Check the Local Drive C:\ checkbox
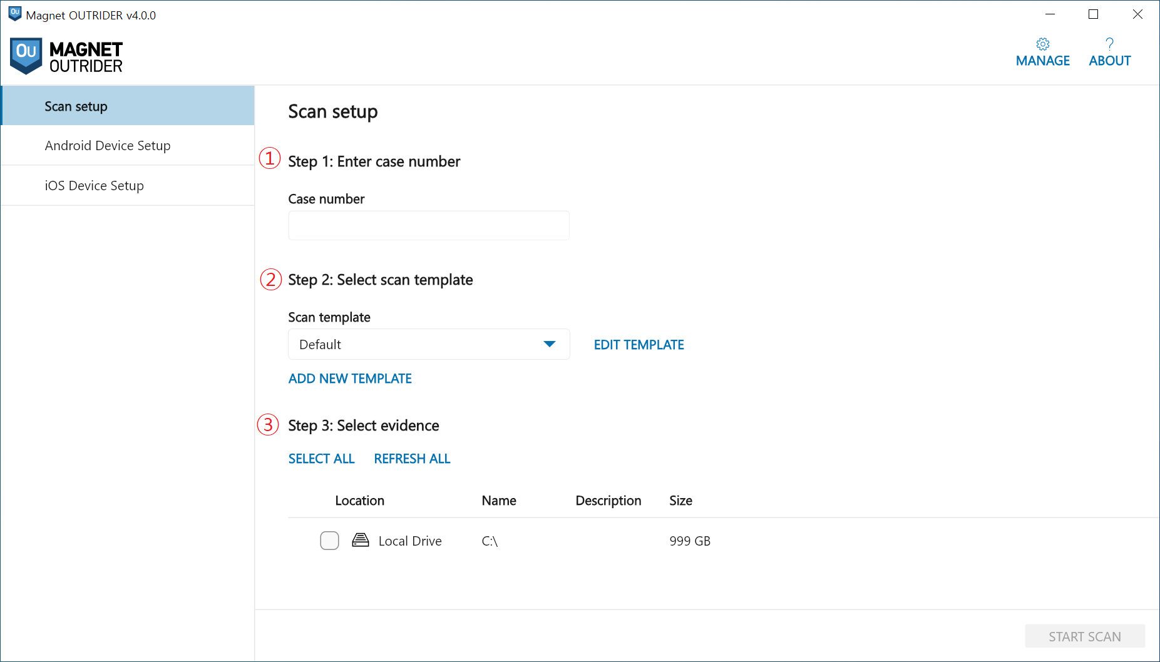Screen dimensions: 1160x662 point(329,541)
